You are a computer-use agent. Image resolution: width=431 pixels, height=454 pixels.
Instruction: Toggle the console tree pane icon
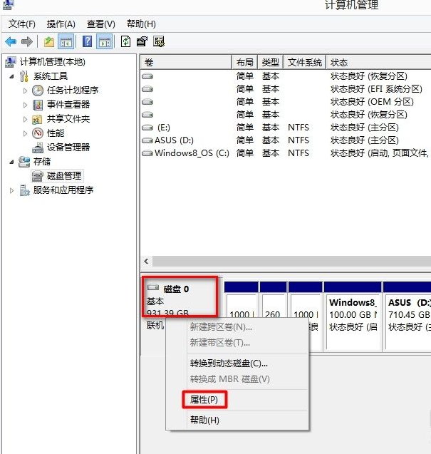click(66, 41)
